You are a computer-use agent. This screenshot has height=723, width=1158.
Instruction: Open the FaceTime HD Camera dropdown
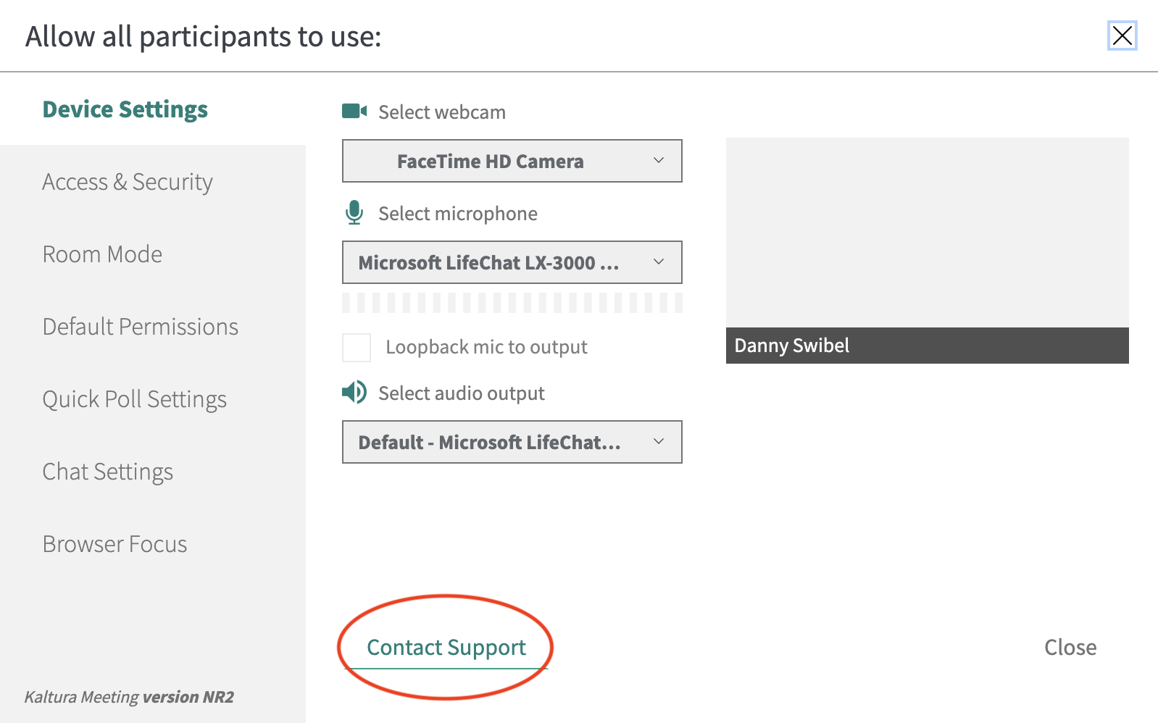pyautogui.click(x=512, y=161)
